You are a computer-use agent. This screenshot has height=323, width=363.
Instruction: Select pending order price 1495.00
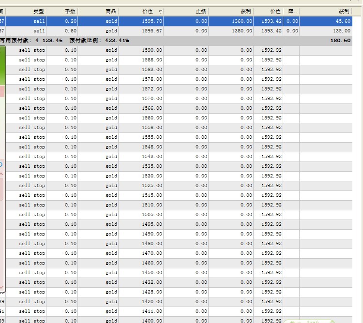pyautogui.click(x=152, y=224)
